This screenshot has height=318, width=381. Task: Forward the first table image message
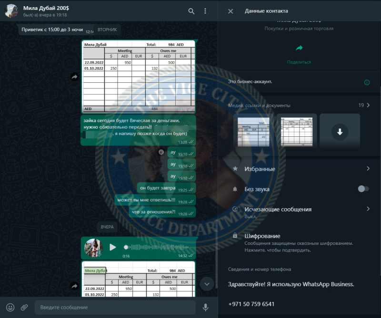coord(74,77)
